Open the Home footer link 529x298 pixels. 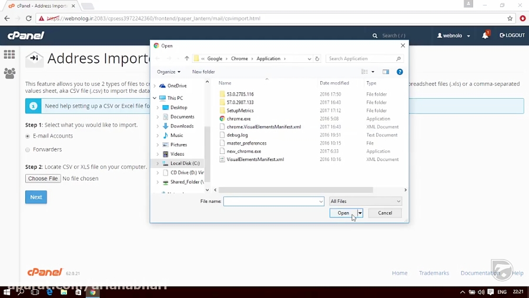[x=400, y=273]
